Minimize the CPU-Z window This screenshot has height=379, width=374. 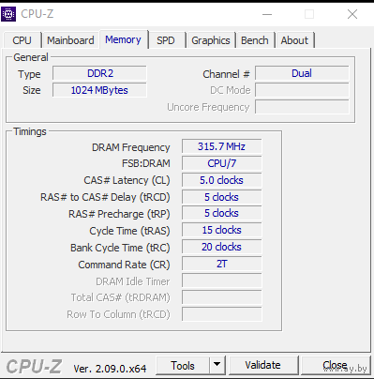tap(267, 14)
